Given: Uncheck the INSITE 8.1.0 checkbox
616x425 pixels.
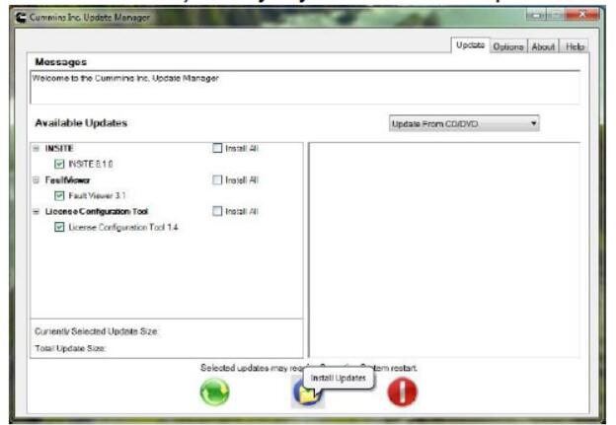Looking at the screenshot, I should 59,164.
